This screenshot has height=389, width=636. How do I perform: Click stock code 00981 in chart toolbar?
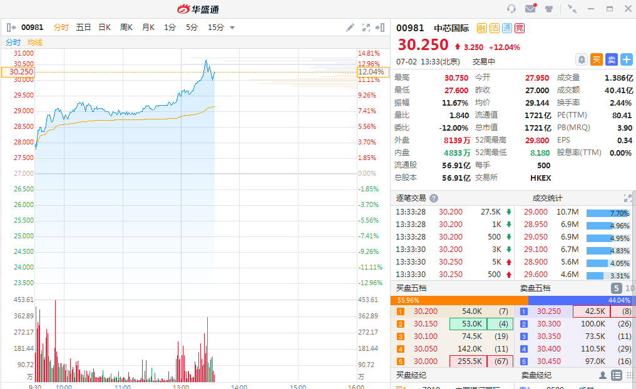(32, 27)
